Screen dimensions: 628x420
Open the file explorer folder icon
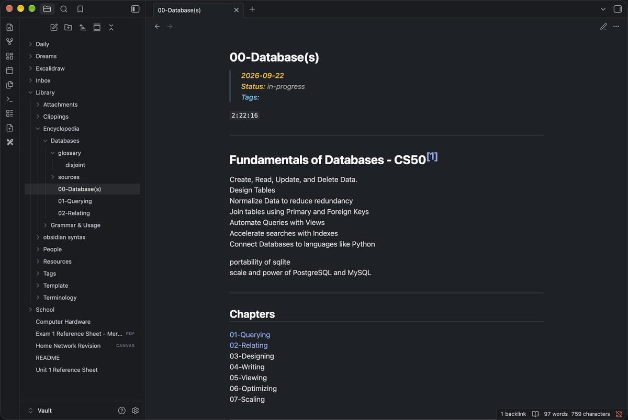pyautogui.click(x=47, y=9)
